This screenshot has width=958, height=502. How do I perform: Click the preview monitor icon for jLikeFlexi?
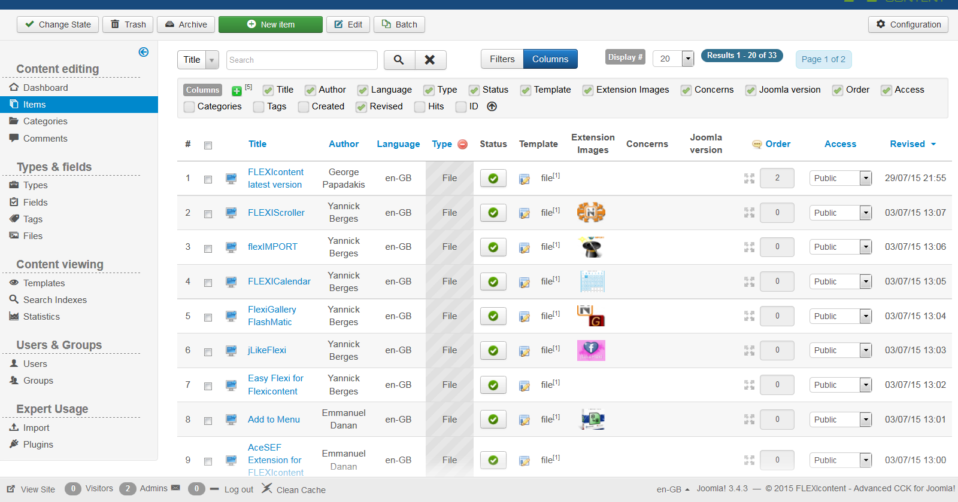[x=231, y=350]
